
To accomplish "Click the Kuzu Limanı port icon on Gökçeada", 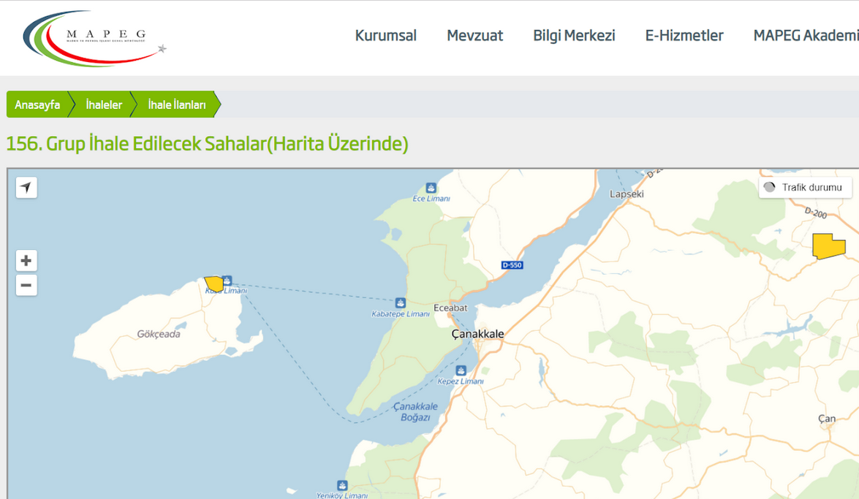I will point(227,281).
